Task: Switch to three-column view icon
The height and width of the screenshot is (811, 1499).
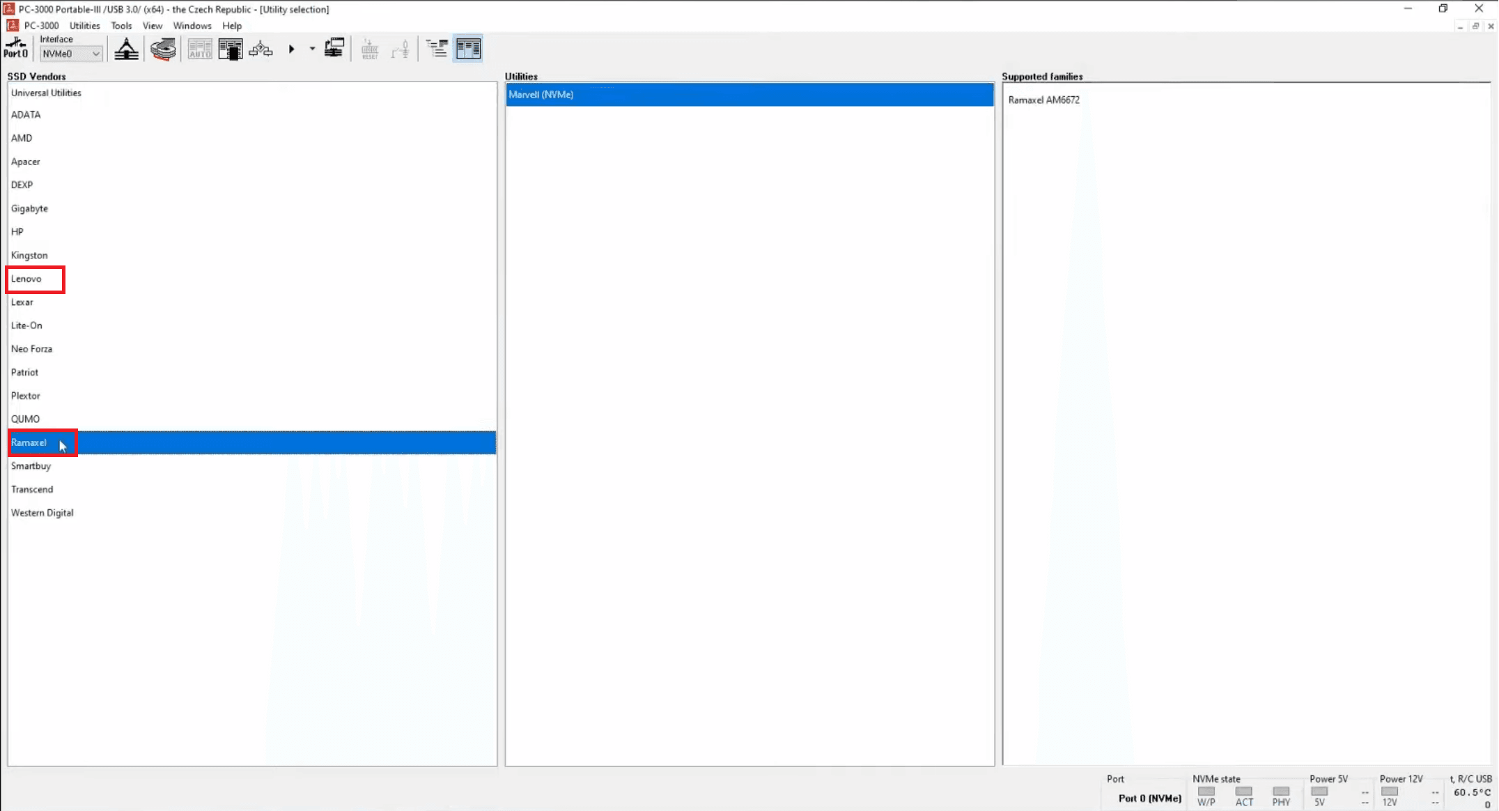Action: [468, 48]
